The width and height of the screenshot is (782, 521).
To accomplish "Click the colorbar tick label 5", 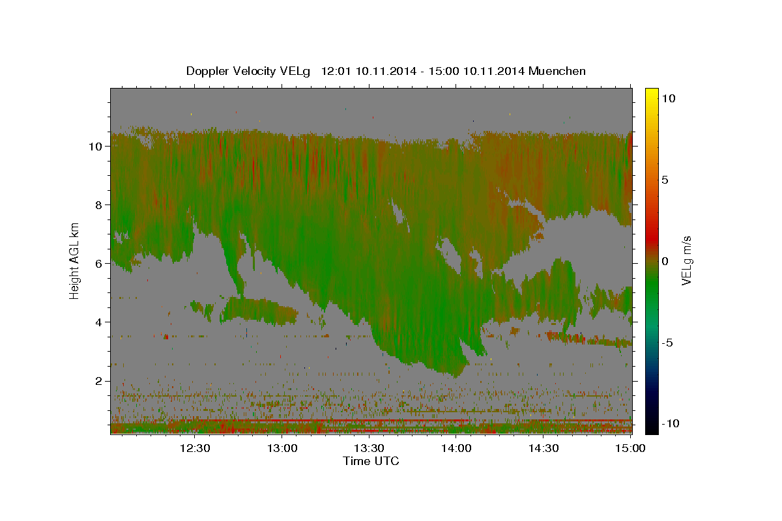I will [665, 179].
